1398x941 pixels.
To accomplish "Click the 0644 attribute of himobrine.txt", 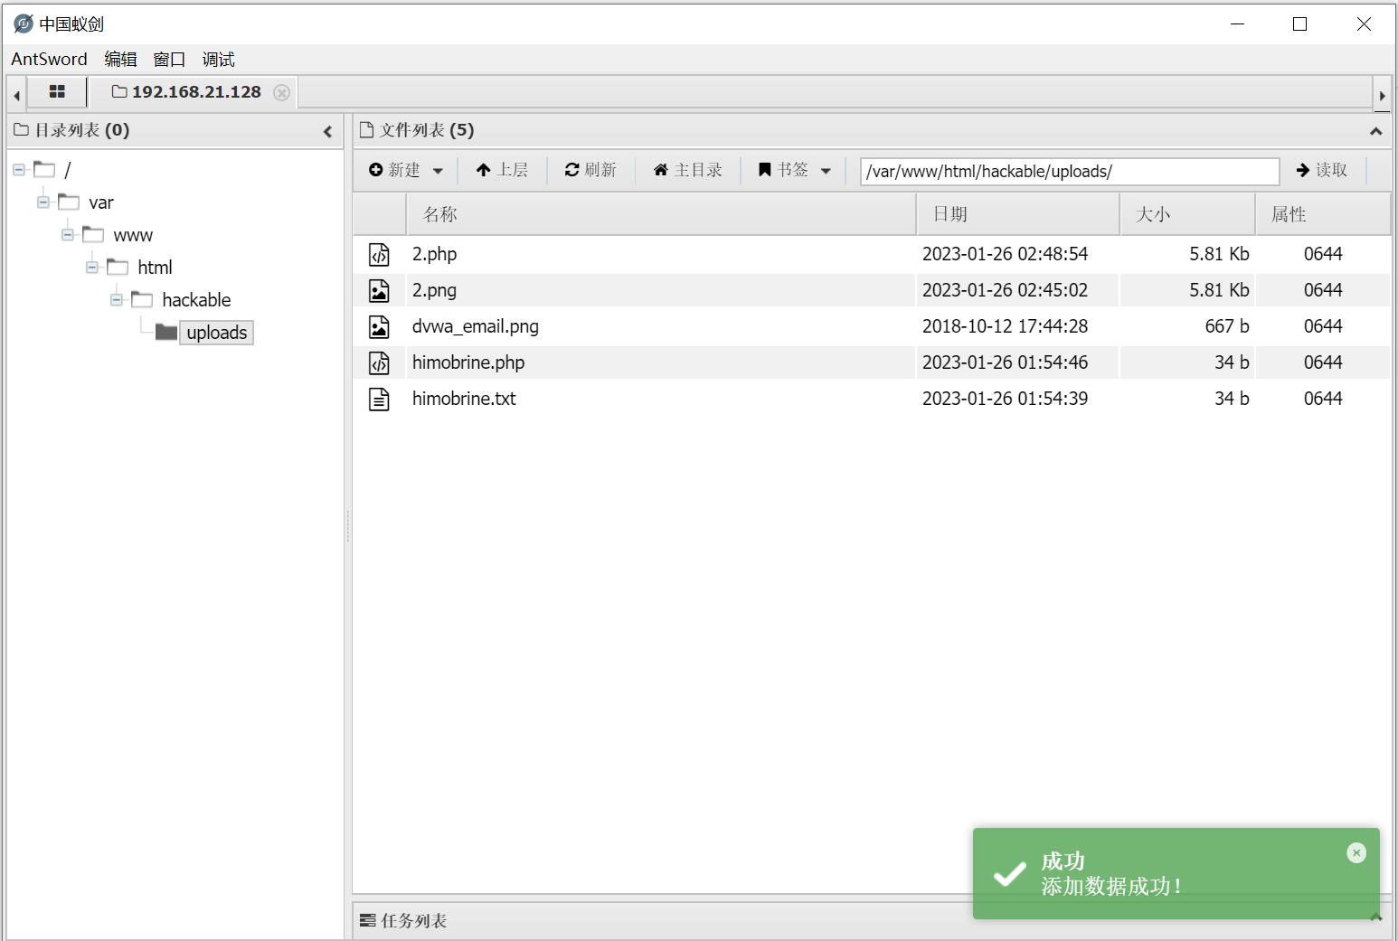I will click(x=1323, y=399).
